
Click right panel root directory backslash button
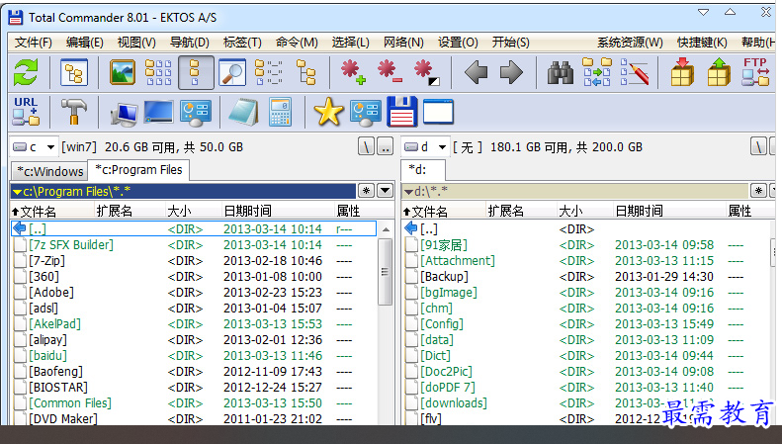coord(758,147)
